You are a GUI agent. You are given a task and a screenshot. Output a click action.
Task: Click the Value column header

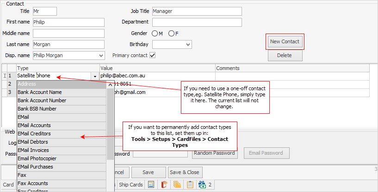[157, 68]
